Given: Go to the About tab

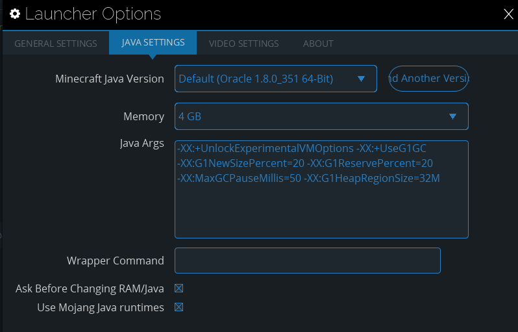Looking at the screenshot, I should pyautogui.click(x=318, y=44).
